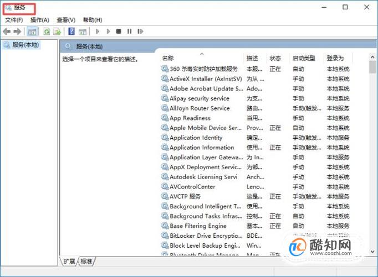This screenshot has width=378, height=277.
Task: Toggle the console tree pane icon
Action: [32, 32]
